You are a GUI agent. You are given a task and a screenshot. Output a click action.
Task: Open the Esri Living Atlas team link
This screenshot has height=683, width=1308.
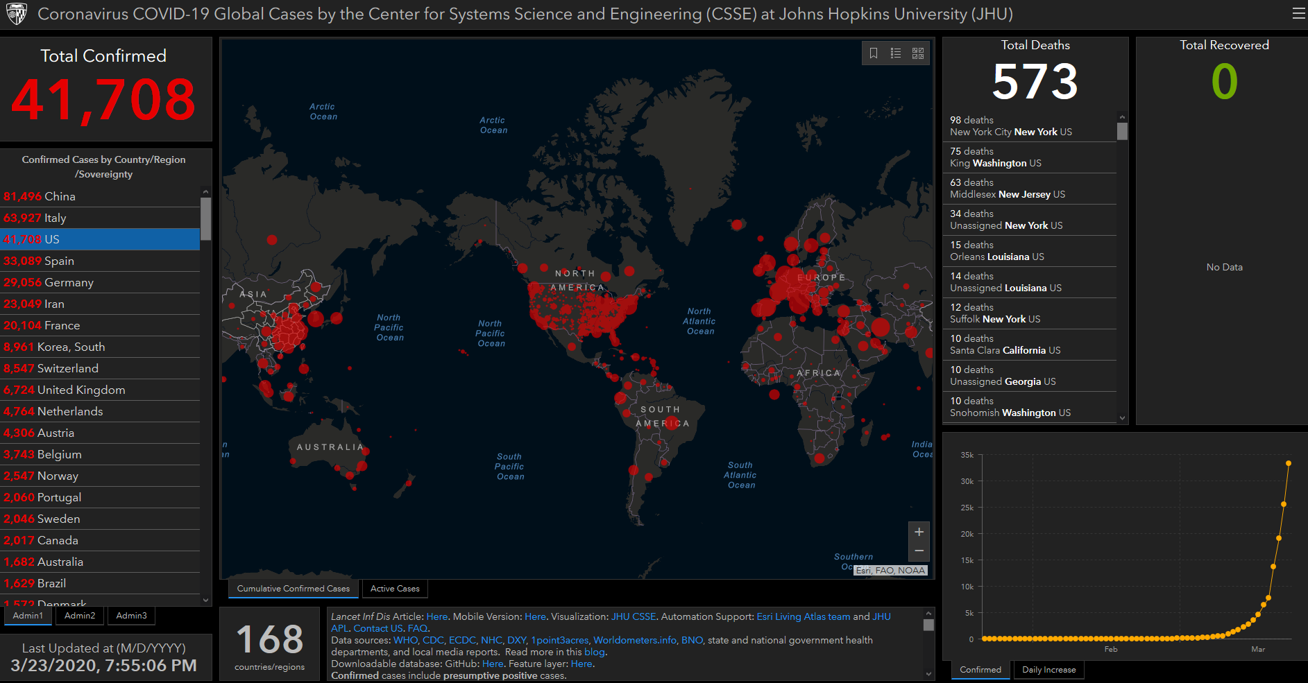[804, 616]
